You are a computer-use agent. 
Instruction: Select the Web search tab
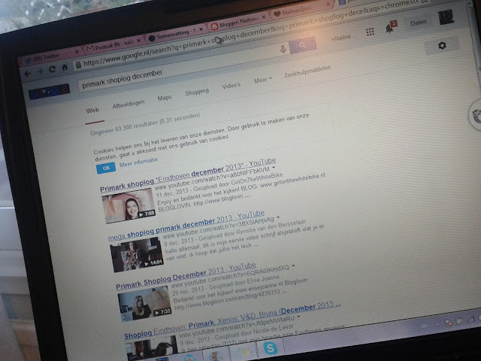coord(92,111)
